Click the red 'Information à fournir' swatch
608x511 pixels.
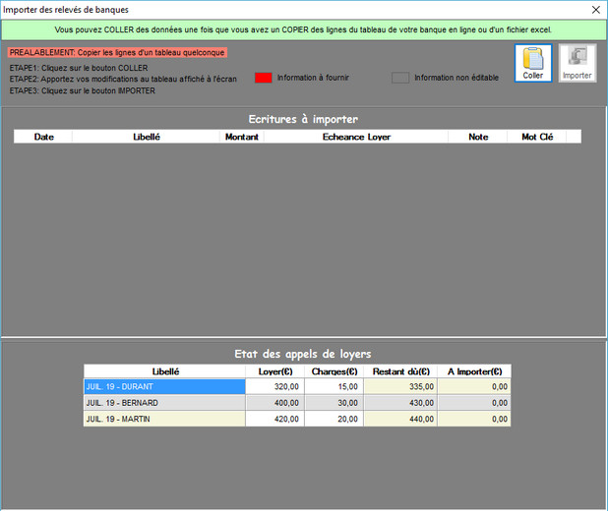(263, 78)
